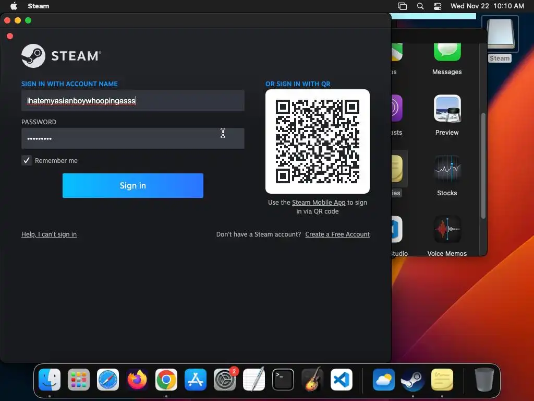Open TextEdit from the Dock
534x401 pixels.
point(254,379)
